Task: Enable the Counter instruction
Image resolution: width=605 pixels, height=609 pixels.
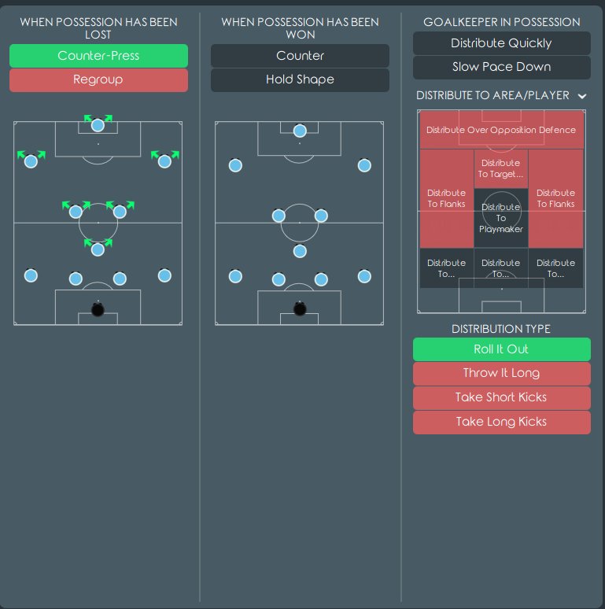Action: coord(300,56)
